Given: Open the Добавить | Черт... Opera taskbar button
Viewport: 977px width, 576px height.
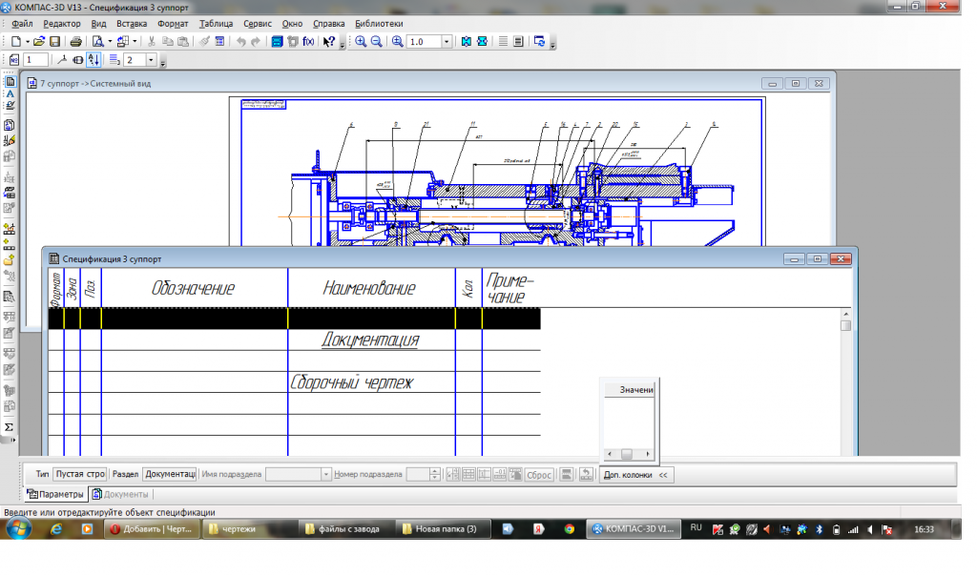Looking at the screenshot, I should click(x=152, y=528).
